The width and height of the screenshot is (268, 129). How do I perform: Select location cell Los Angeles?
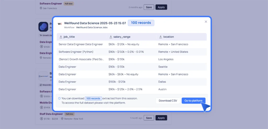166,59
